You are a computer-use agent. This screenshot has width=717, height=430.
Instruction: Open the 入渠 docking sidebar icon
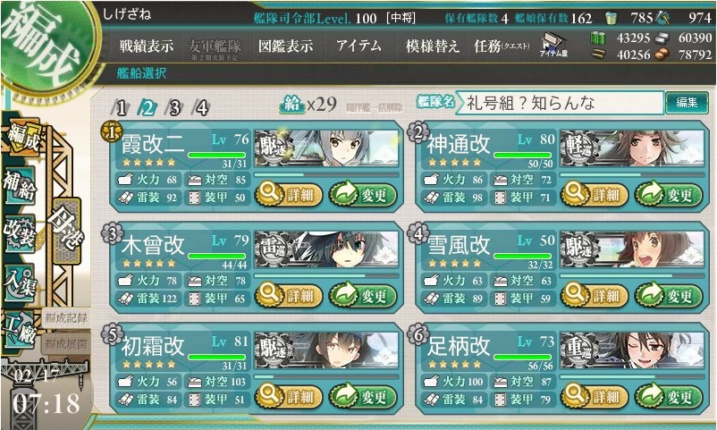pos(19,282)
